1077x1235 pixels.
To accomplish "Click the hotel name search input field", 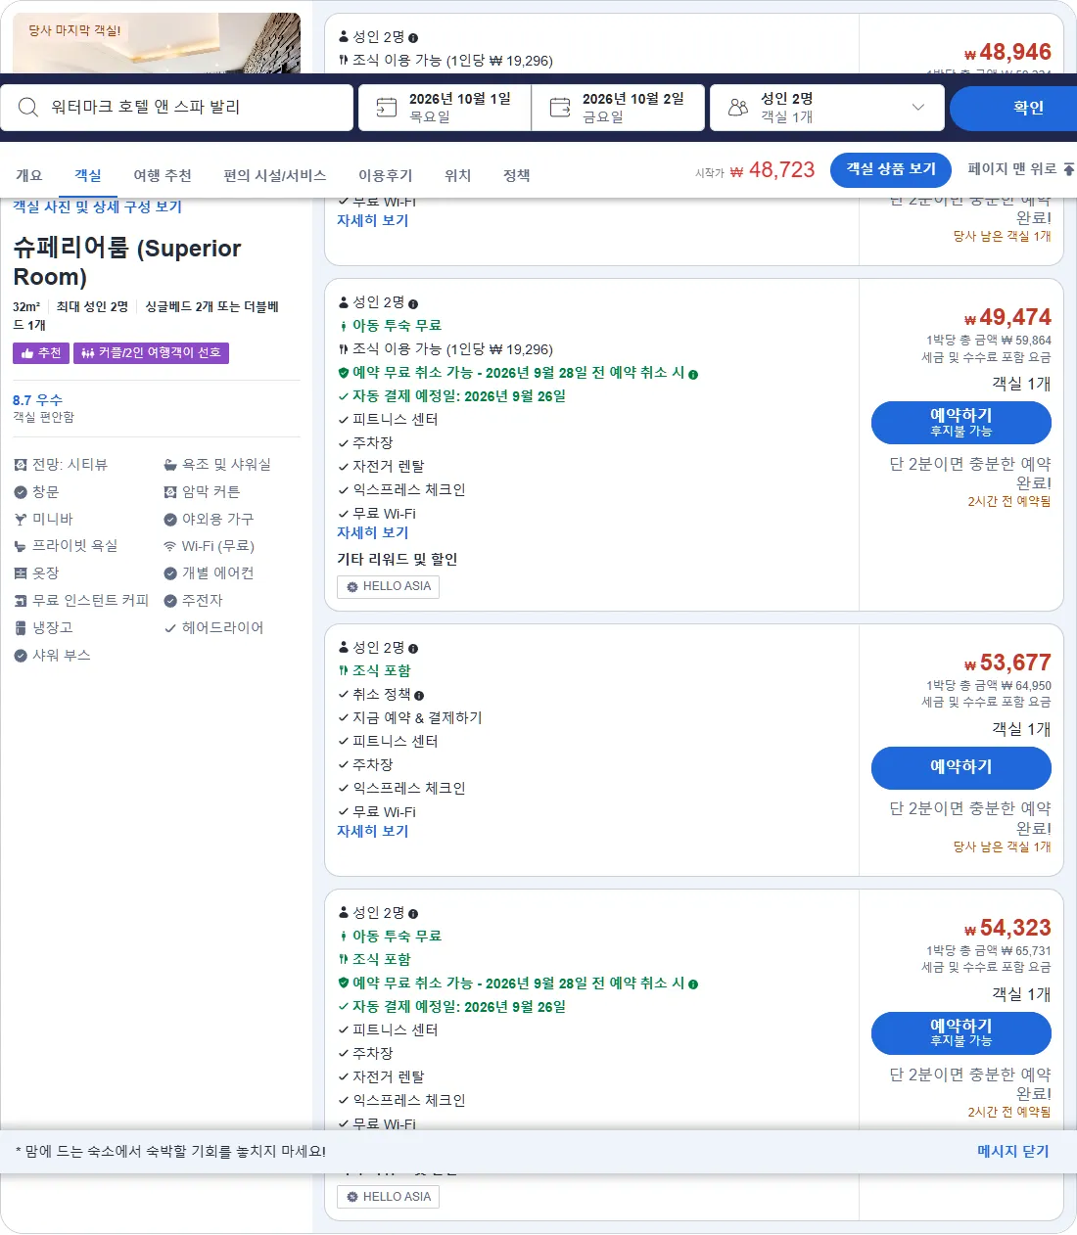I will click(177, 108).
